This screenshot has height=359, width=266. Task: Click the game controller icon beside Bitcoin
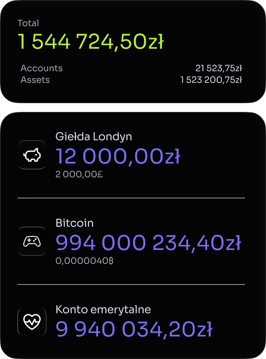[x=32, y=241]
